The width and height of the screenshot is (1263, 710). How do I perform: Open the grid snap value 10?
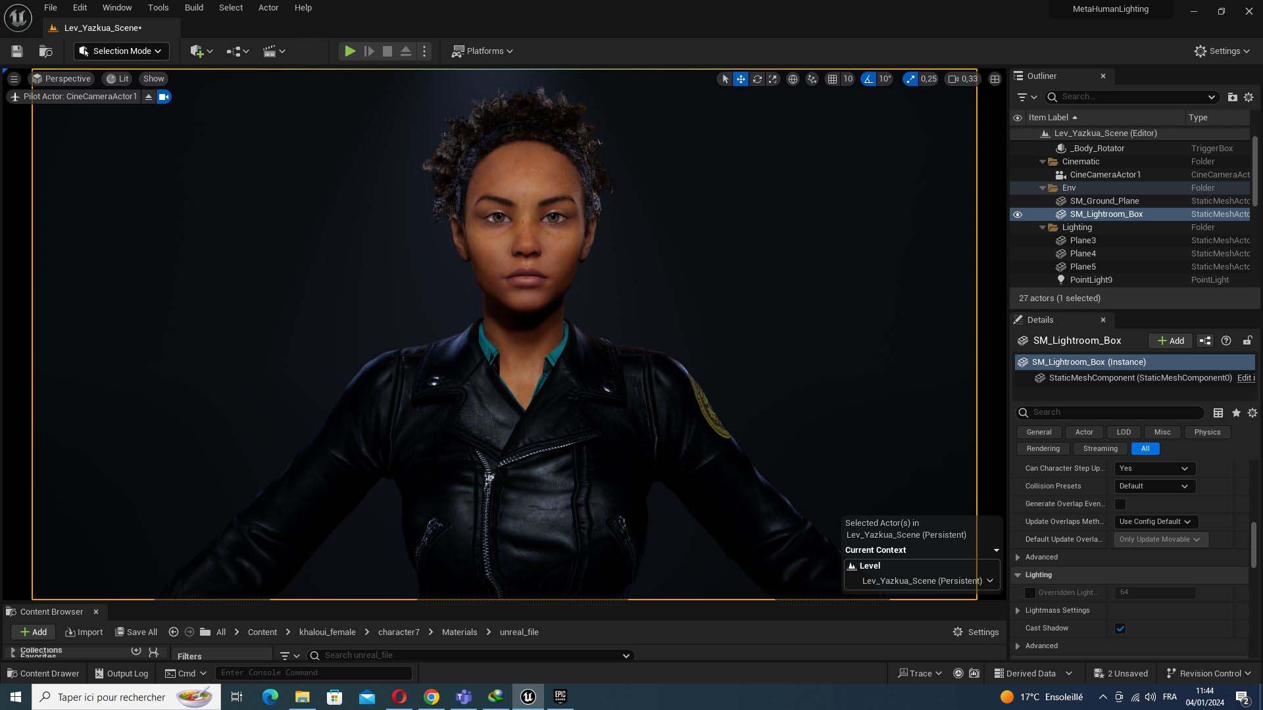(848, 79)
